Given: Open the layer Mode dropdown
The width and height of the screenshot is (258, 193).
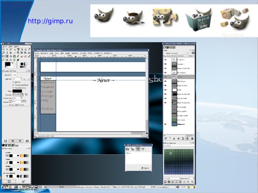Looking at the screenshot, I should click(x=180, y=53).
